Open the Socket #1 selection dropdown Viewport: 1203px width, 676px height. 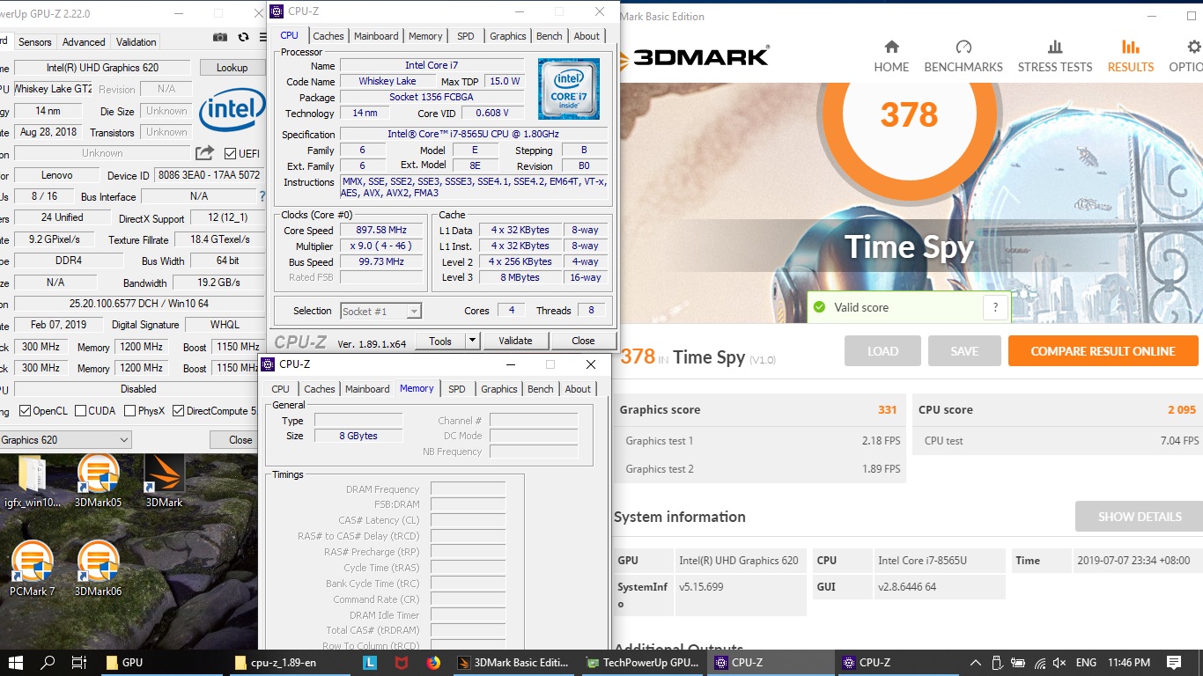[380, 311]
